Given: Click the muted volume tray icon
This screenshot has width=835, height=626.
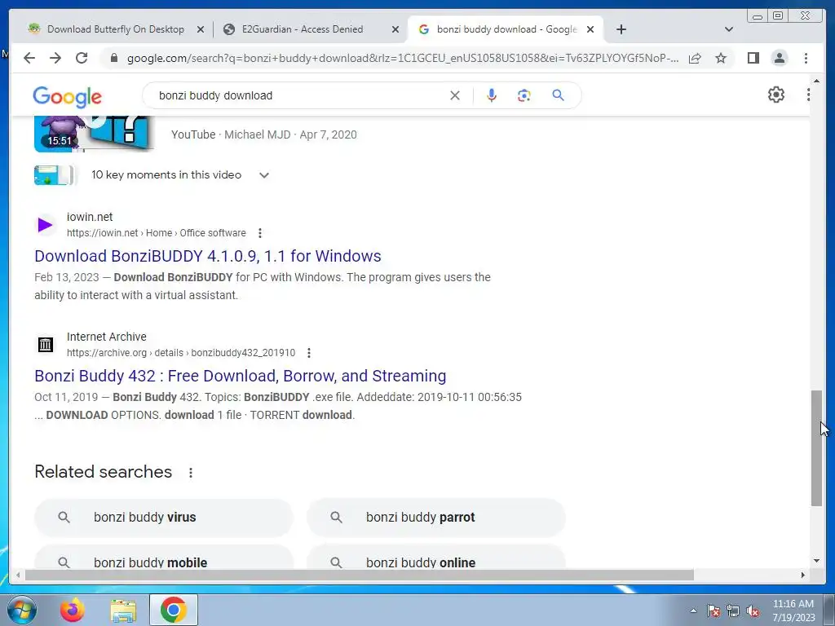Looking at the screenshot, I should point(753,611).
